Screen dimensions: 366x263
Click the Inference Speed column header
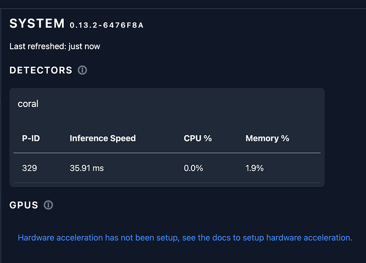[x=102, y=138]
